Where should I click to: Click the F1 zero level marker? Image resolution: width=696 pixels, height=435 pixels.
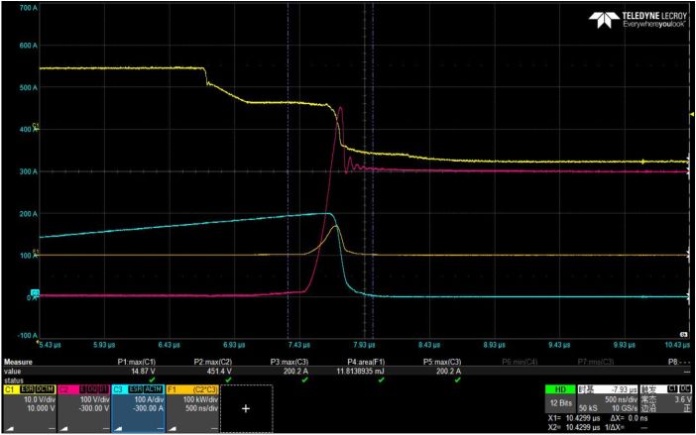36,253
